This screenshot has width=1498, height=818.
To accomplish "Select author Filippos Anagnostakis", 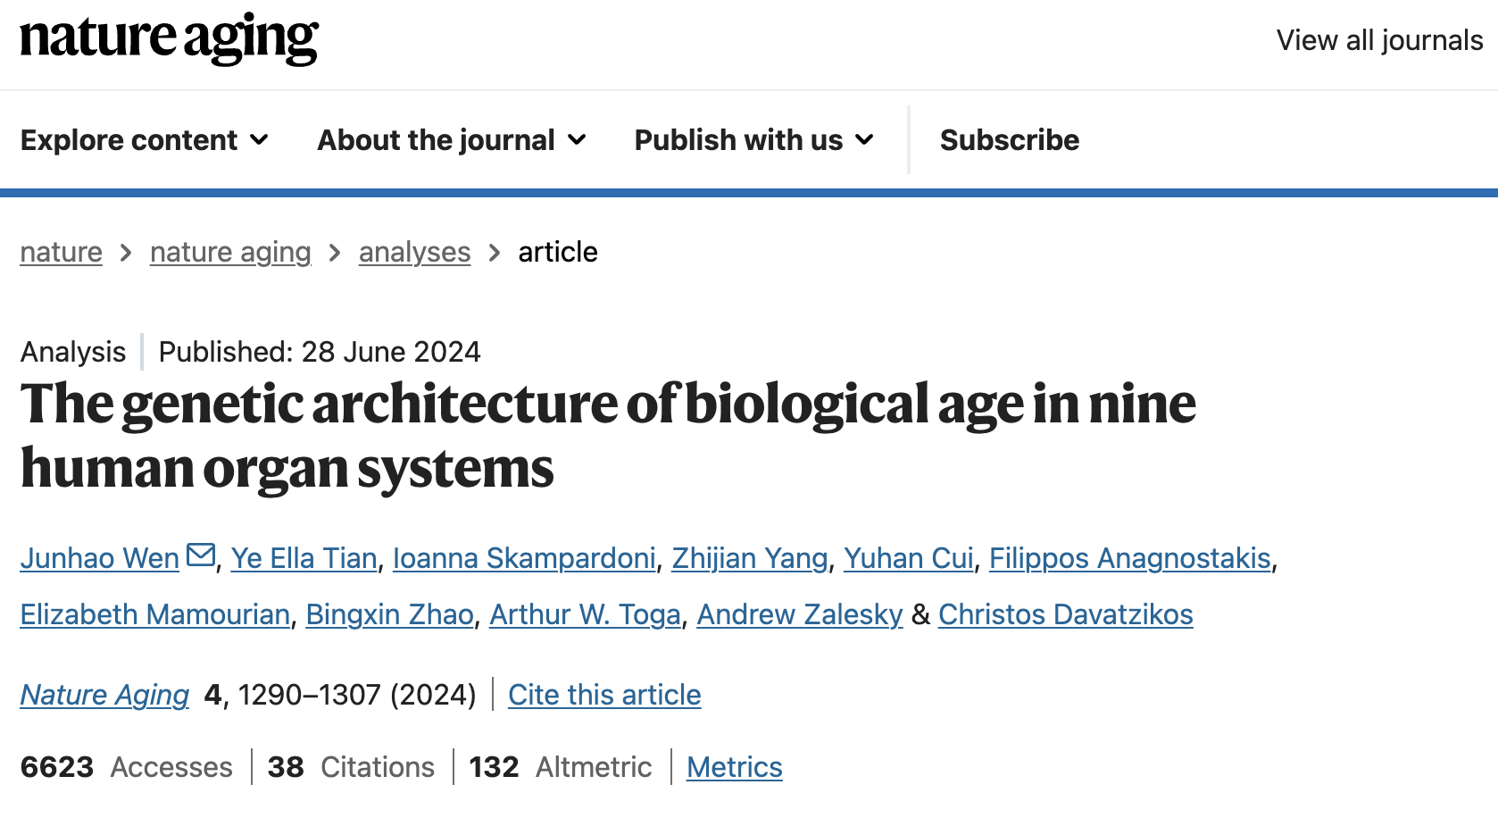I will [1130, 558].
